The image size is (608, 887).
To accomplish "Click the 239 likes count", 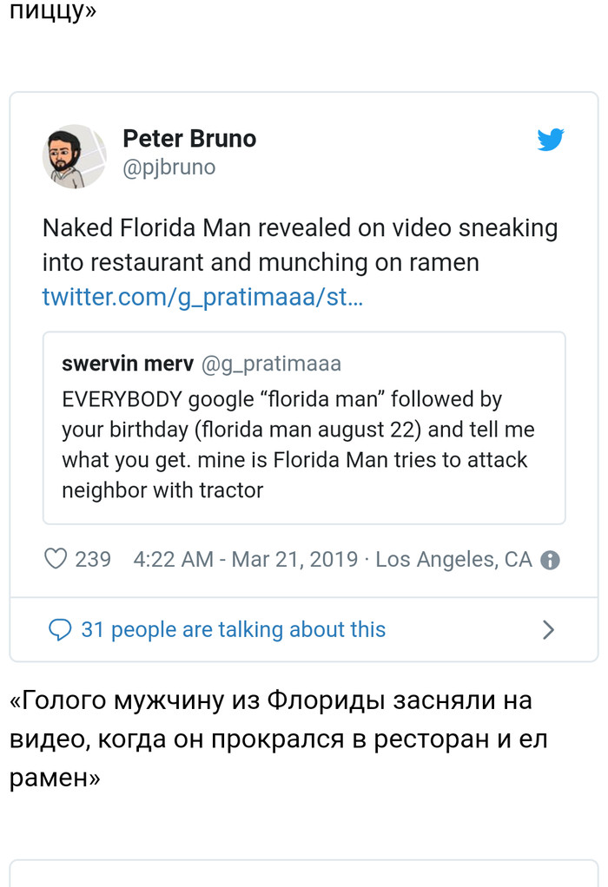I will [93, 559].
